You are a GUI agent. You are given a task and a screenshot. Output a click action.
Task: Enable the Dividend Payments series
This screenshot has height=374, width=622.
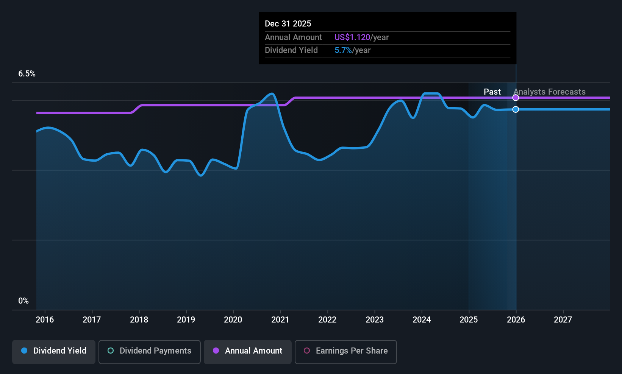point(149,351)
